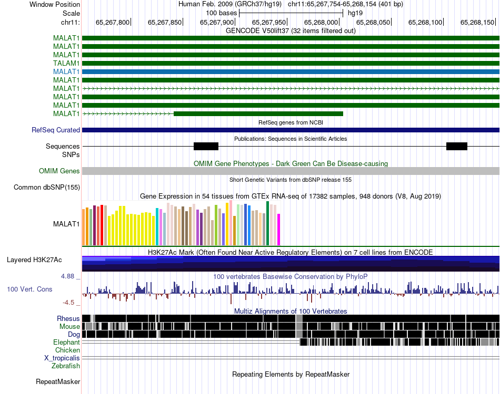Click the OMIM Genes label
500x394 pixels.
59,171
